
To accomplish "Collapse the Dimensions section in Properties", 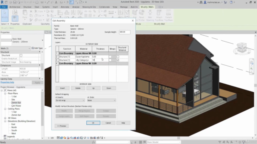I will 39,65.
